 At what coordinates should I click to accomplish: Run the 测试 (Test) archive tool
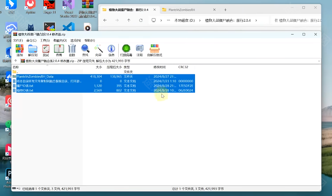tap(46, 50)
